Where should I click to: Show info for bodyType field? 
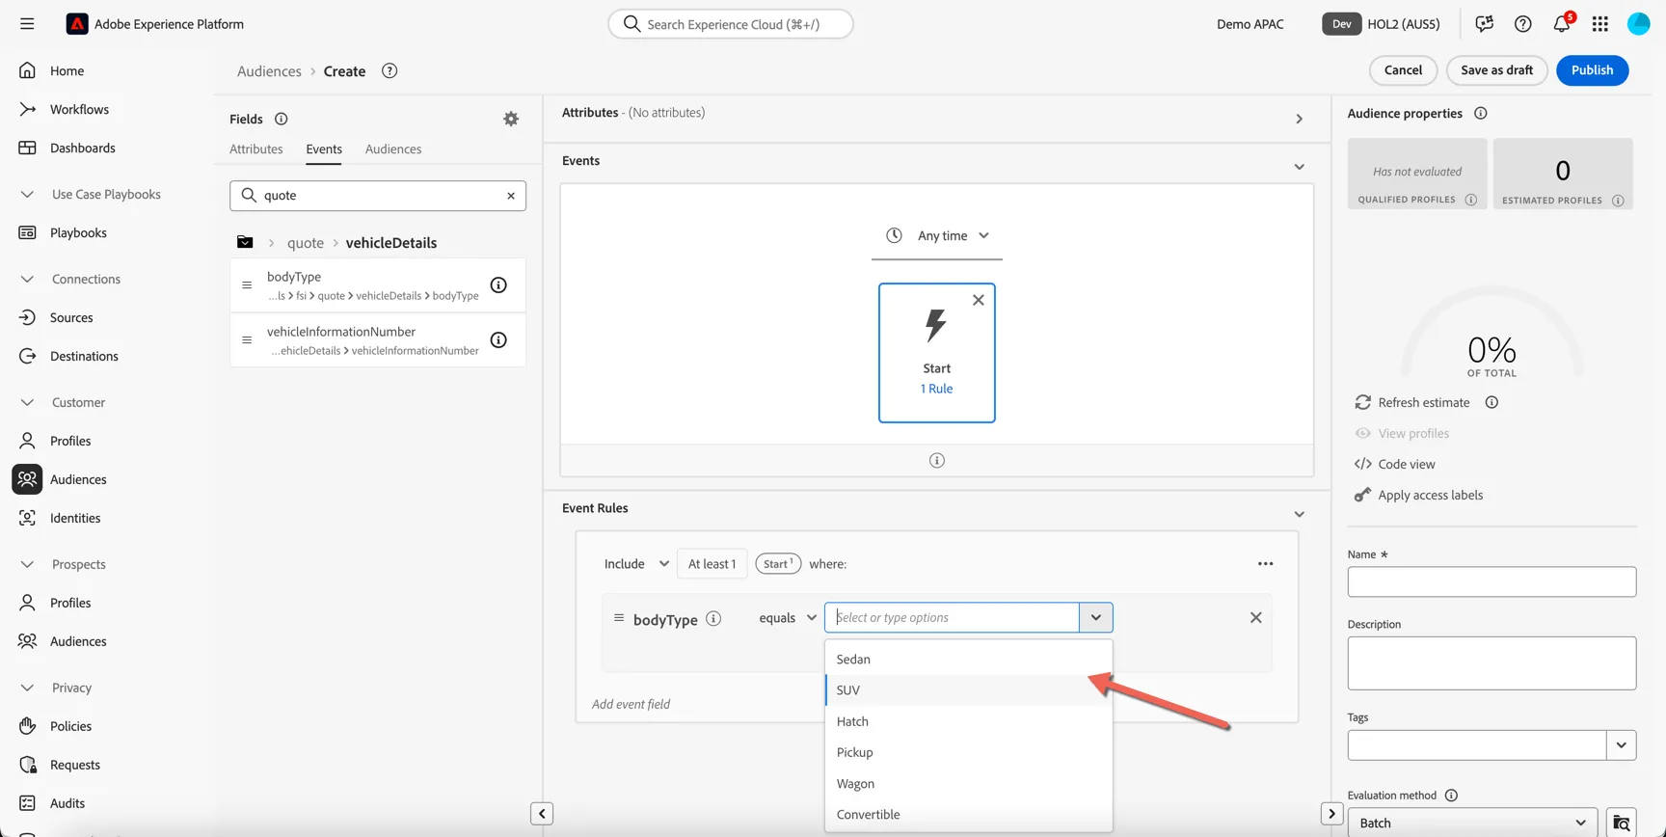point(498,285)
